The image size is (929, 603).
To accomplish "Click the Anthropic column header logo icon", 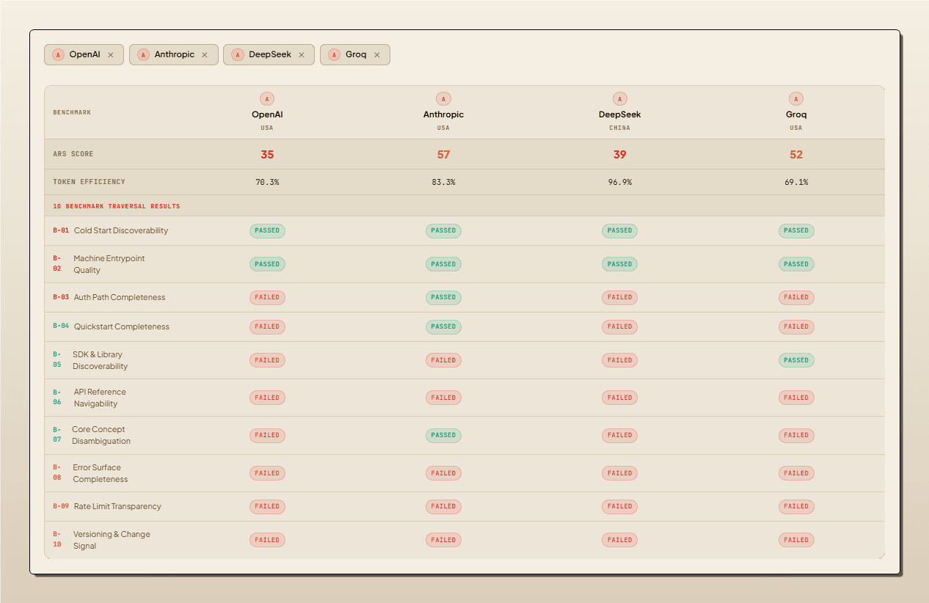I will (443, 99).
